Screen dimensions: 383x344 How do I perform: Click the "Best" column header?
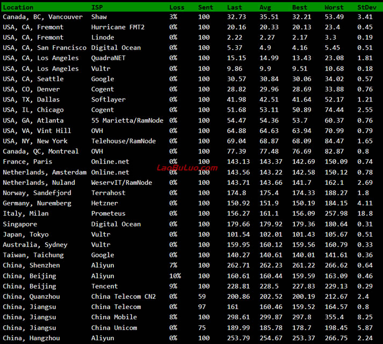click(299, 8)
